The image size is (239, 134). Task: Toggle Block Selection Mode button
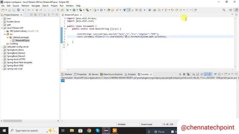[x=140, y=10]
